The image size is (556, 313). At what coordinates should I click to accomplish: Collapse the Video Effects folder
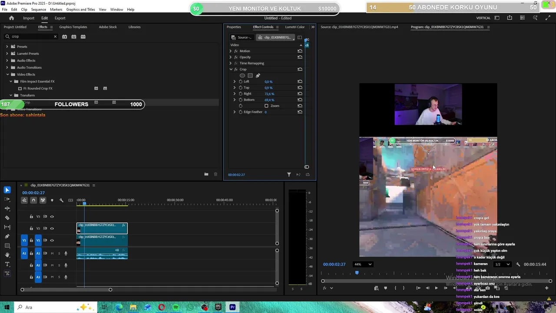pyautogui.click(x=7, y=74)
